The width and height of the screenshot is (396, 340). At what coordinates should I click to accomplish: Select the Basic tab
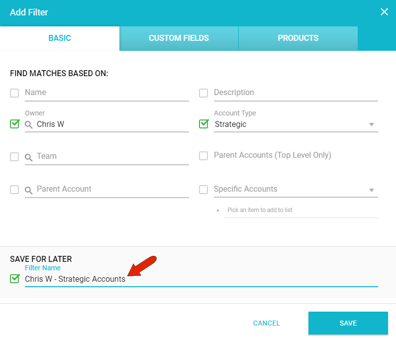coord(60,38)
